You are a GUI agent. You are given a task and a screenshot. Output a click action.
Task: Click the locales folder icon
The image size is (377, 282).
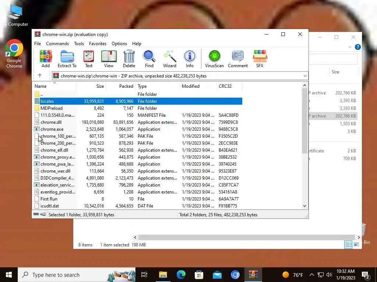(37, 101)
